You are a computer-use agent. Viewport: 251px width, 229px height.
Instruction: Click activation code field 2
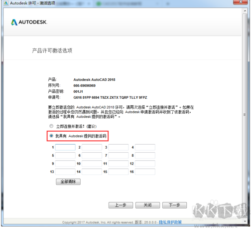92,147
